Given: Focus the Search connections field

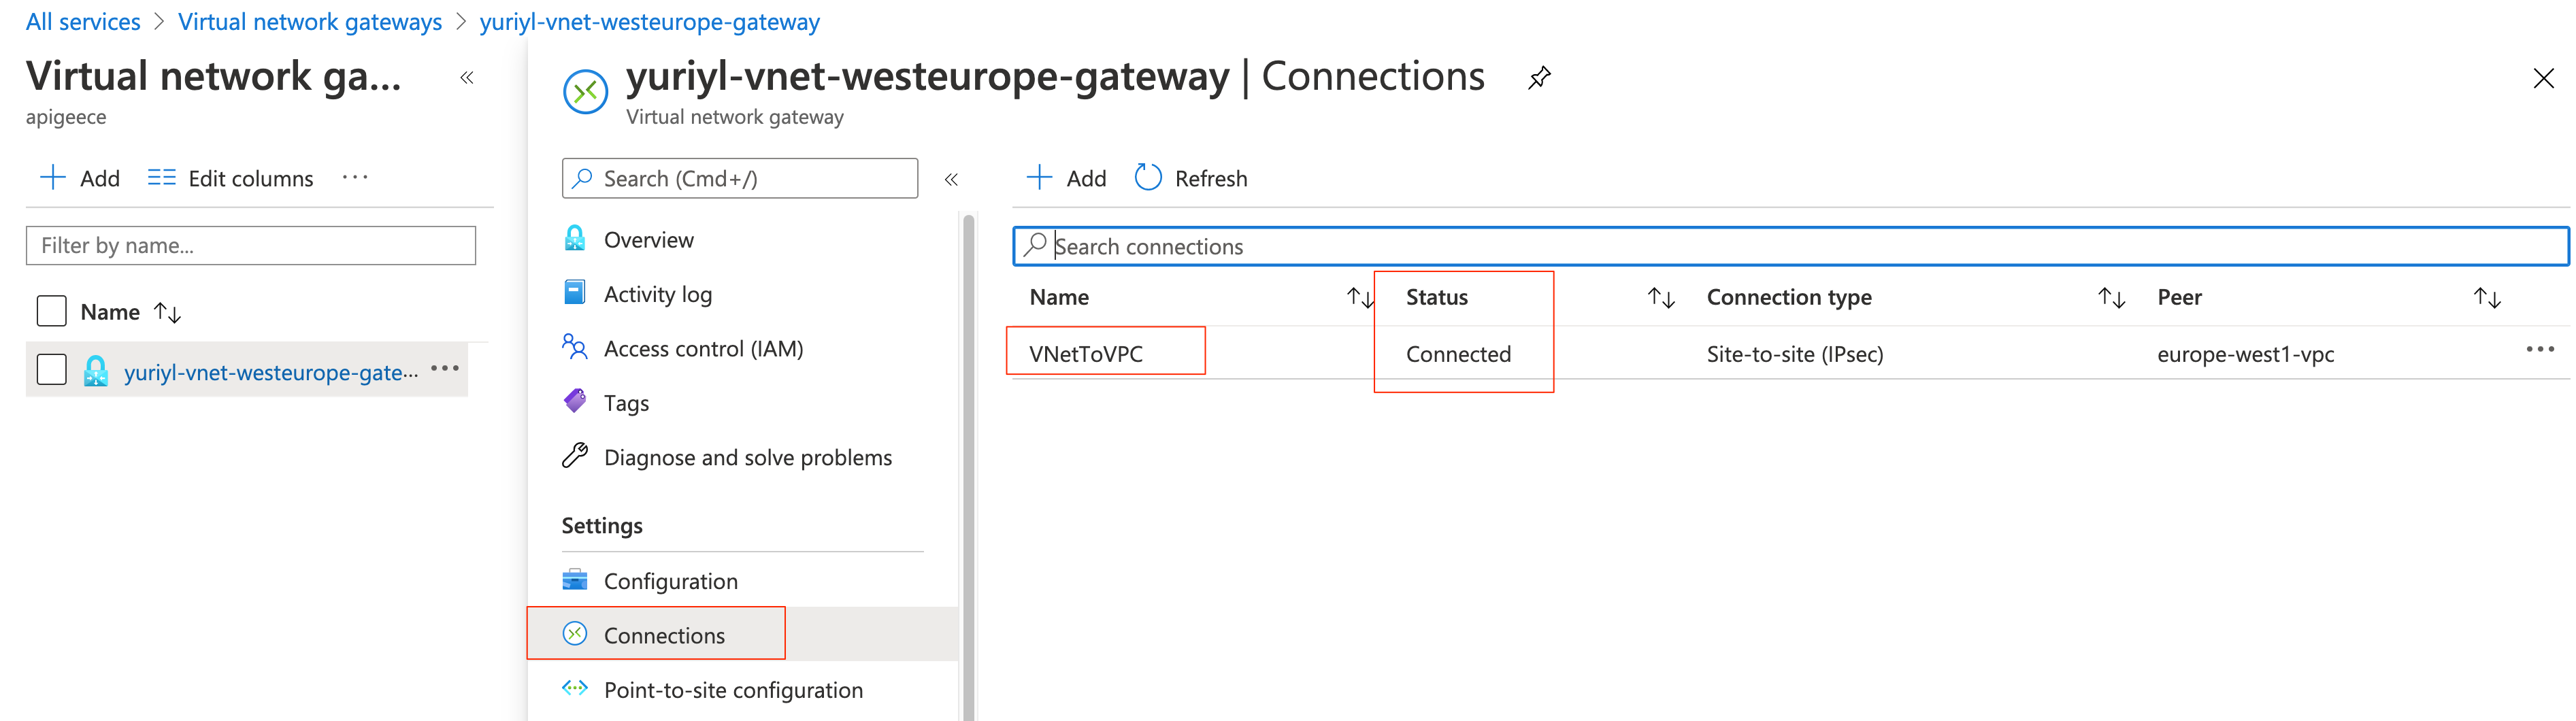Looking at the screenshot, I should pyautogui.click(x=1790, y=246).
